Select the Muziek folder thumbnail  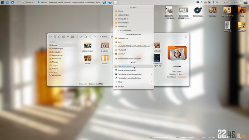87,60
